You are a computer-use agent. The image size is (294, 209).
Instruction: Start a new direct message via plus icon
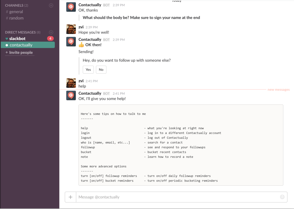point(51,32)
